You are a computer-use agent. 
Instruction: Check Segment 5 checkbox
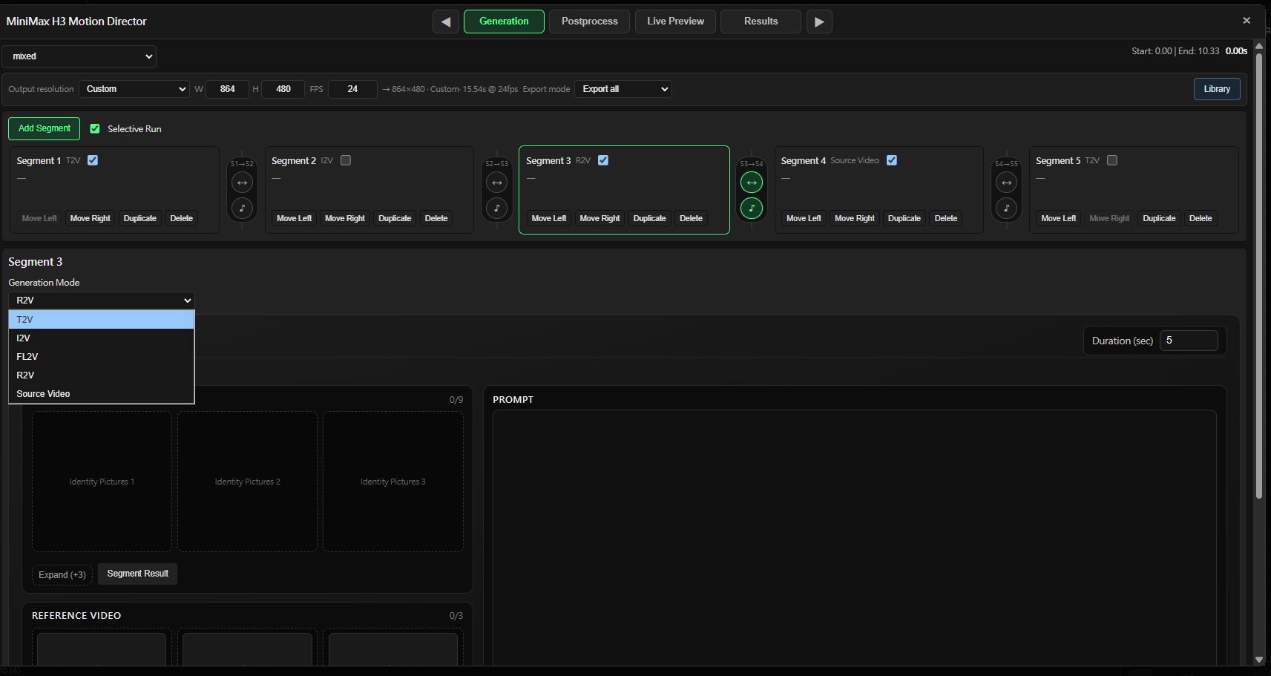1112,160
